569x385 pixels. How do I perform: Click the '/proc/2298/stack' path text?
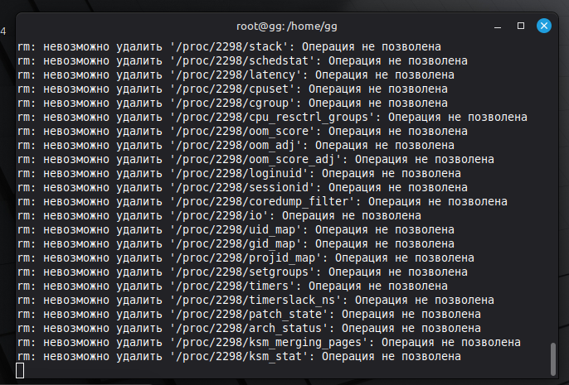click(229, 46)
